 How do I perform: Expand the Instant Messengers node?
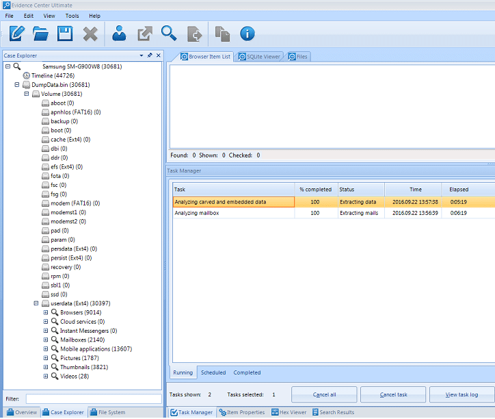[x=46, y=331]
